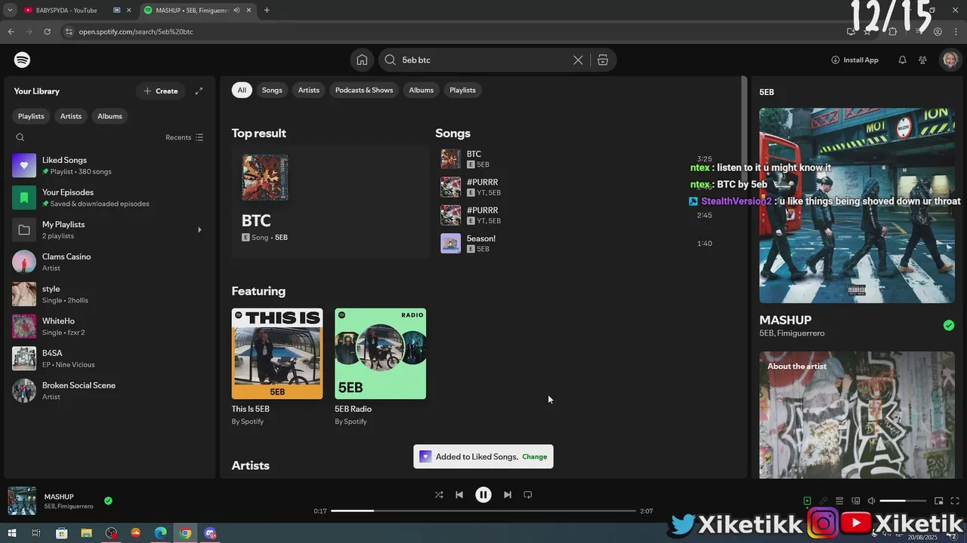Screen dimensions: 967x543
Task: Open Chrome three-dot menu
Action: click(956, 32)
